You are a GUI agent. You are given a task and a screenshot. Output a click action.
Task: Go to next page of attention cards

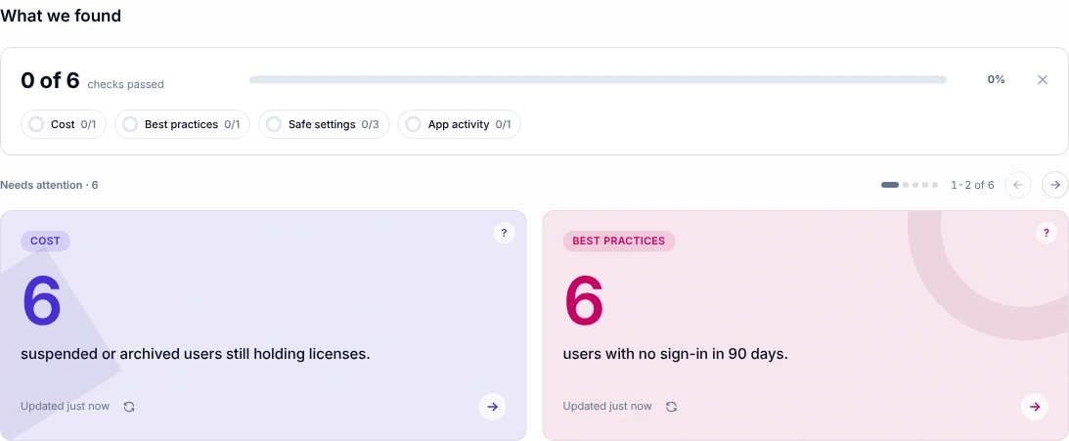[1054, 185]
